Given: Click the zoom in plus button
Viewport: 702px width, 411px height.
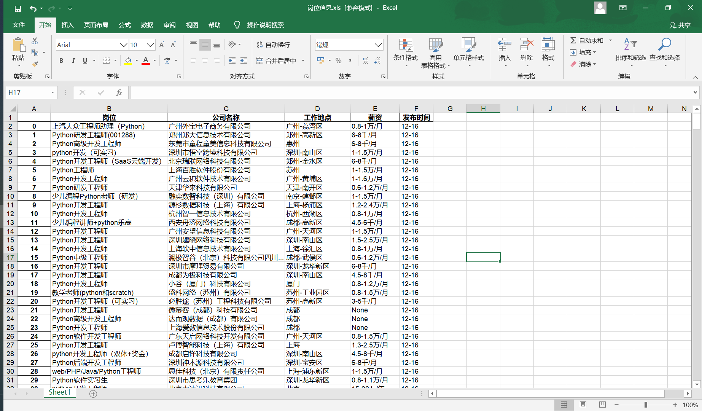Looking at the screenshot, I should coord(675,405).
